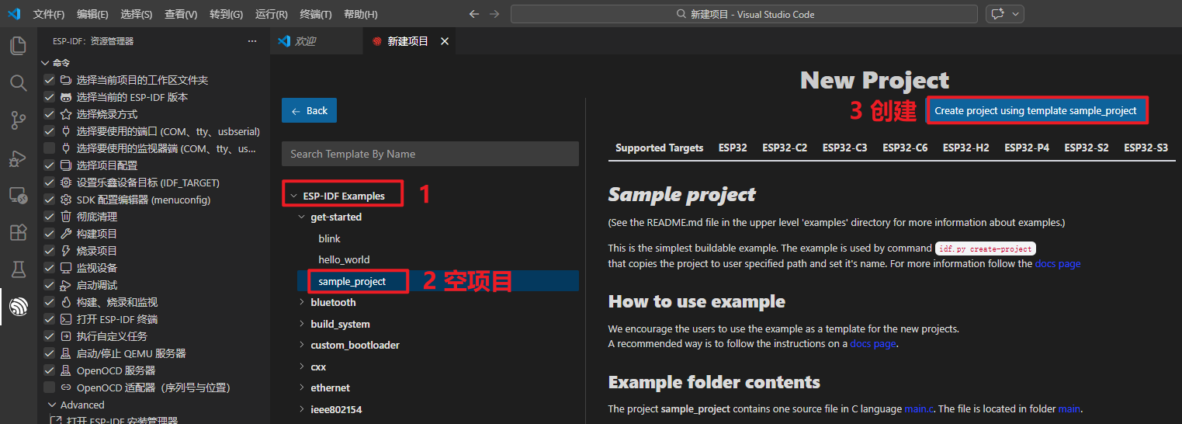Uncheck SDK 配置编辑器 (menuconfig) checkbox
The width and height of the screenshot is (1182, 424).
click(50, 200)
